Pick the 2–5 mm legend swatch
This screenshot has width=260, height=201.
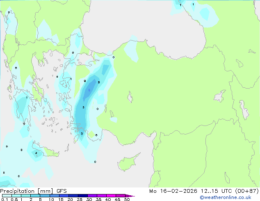(35, 196)
